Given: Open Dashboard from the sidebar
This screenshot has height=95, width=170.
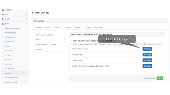Looking at the screenshot, I should (x=8, y=10).
